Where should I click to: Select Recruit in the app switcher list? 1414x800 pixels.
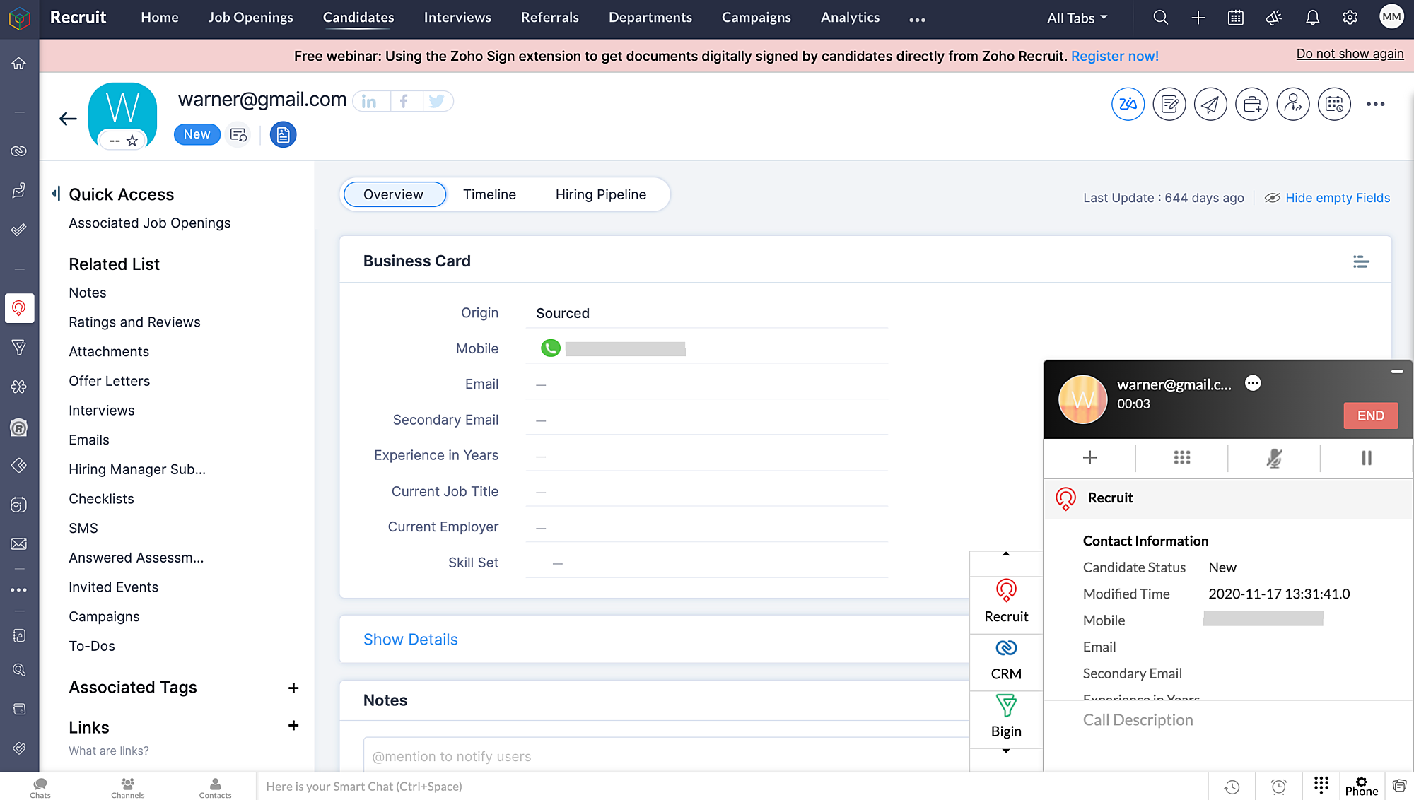tap(1006, 603)
